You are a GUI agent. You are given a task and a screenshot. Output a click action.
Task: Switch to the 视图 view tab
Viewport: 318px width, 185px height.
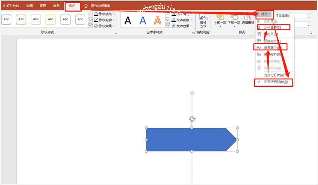pos(43,6)
